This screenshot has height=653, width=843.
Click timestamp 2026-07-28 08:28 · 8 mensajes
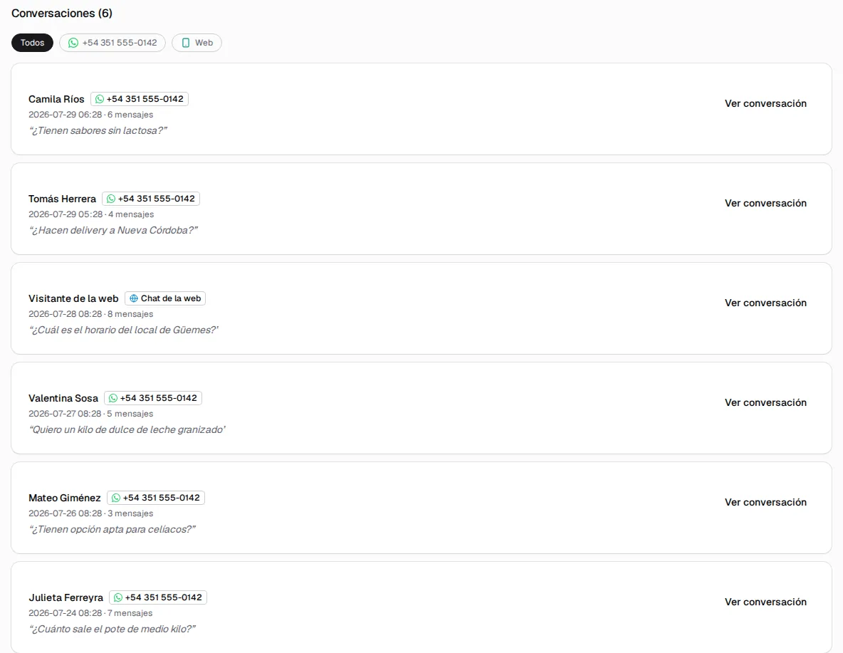pyautogui.click(x=91, y=314)
